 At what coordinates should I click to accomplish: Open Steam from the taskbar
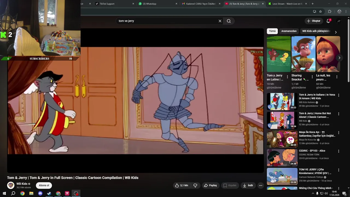pyautogui.click(x=49, y=193)
